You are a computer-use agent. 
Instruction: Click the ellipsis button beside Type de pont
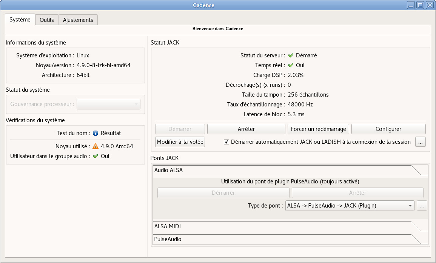click(422, 206)
